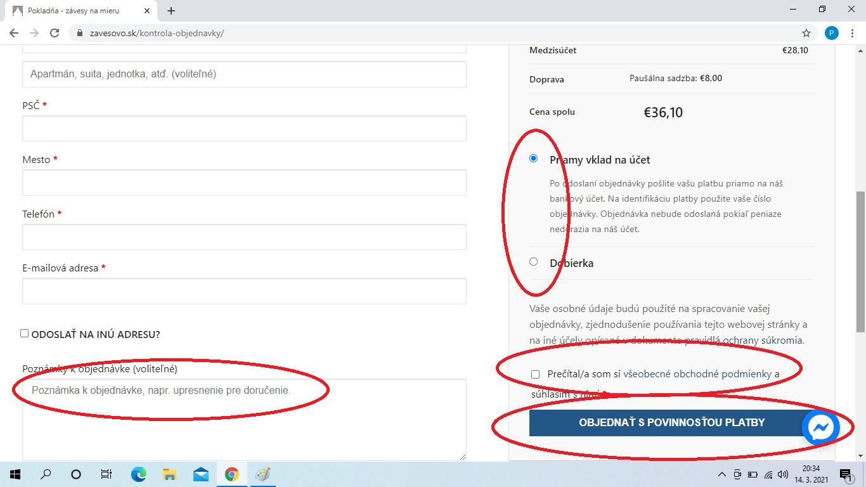Image resolution: width=866 pixels, height=487 pixels.
Task: Launch Microsoft Edge from the taskbar
Action: (138, 474)
